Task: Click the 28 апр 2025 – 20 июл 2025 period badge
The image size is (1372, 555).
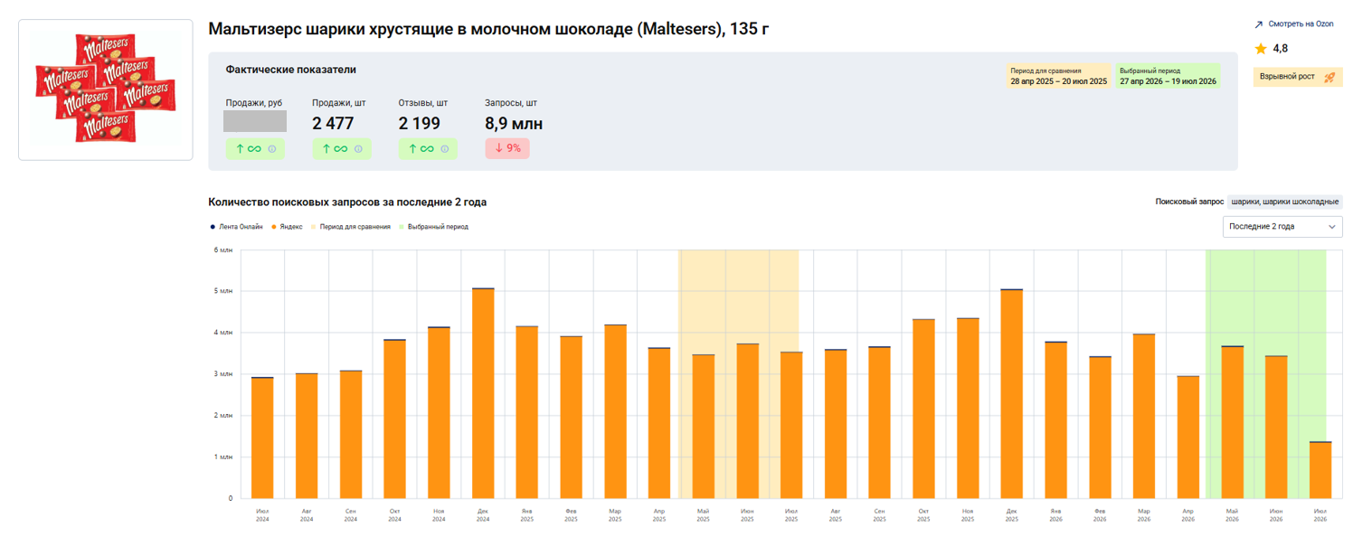Action: [1058, 76]
